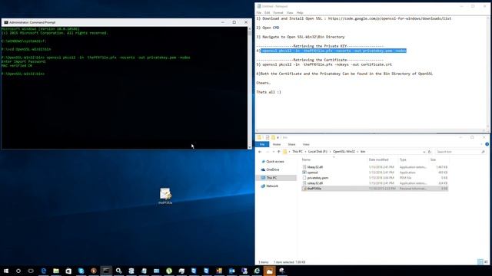
Task: Click This PC in Explorer breadcrumb
Action: (x=298, y=152)
